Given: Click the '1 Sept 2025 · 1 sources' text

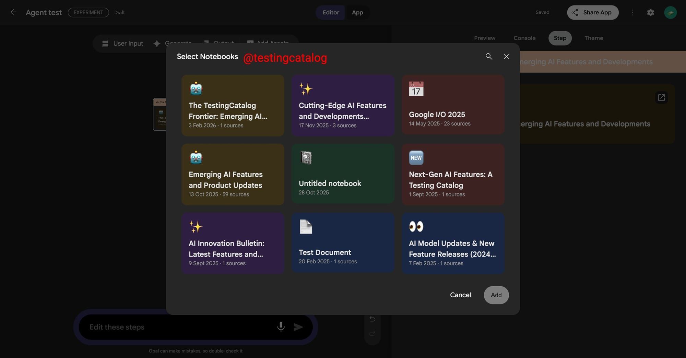Looking at the screenshot, I should (x=437, y=194).
